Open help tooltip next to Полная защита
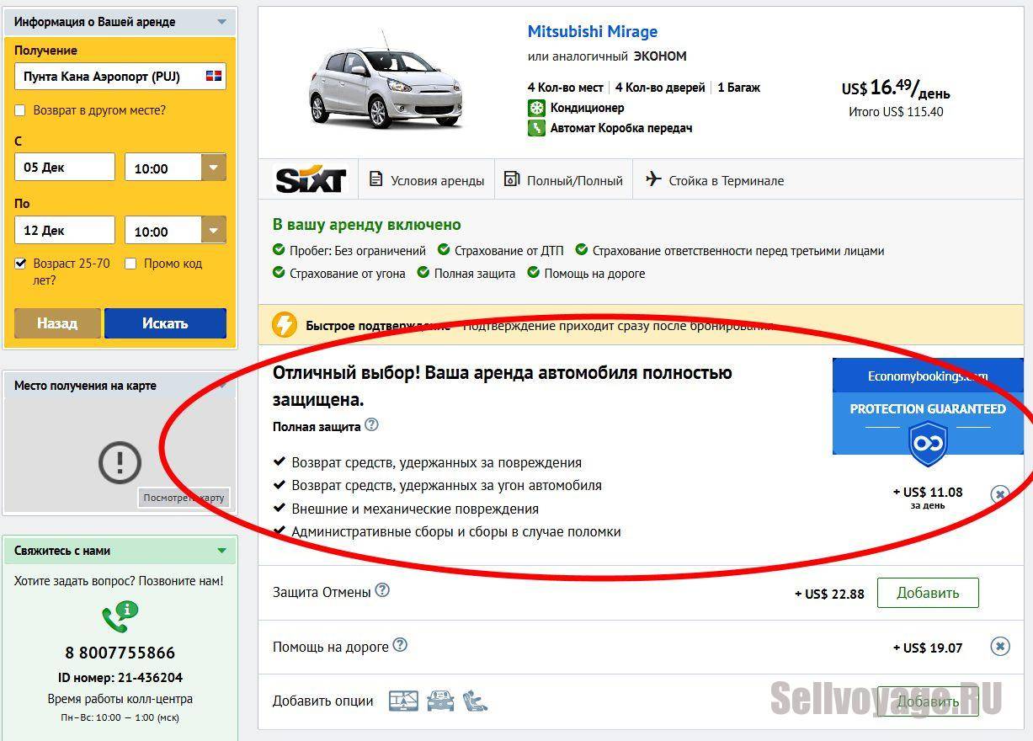The width and height of the screenshot is (1033, 741). [x=371, y=425]
